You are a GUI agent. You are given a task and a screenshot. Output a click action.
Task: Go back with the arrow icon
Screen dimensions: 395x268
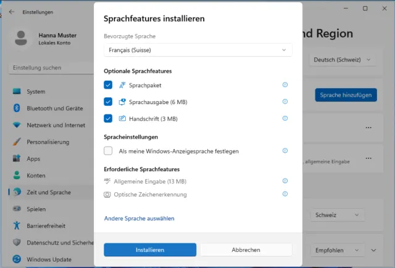(12, 12)
